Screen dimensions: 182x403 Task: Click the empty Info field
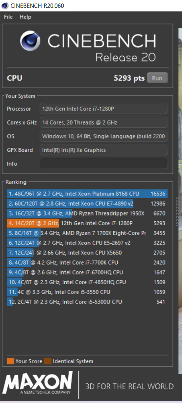(104, 164)
